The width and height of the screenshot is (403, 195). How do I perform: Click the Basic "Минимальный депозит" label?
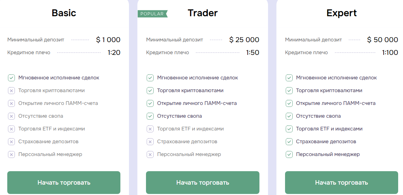(36, 40)
